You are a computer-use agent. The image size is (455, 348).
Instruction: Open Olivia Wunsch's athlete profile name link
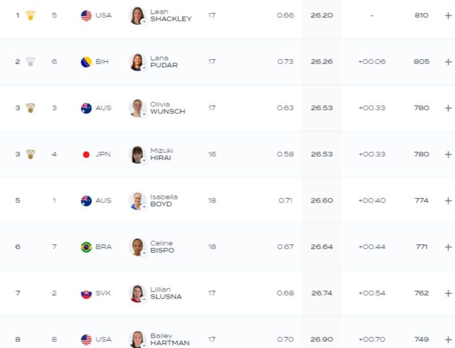coord(167,108)
